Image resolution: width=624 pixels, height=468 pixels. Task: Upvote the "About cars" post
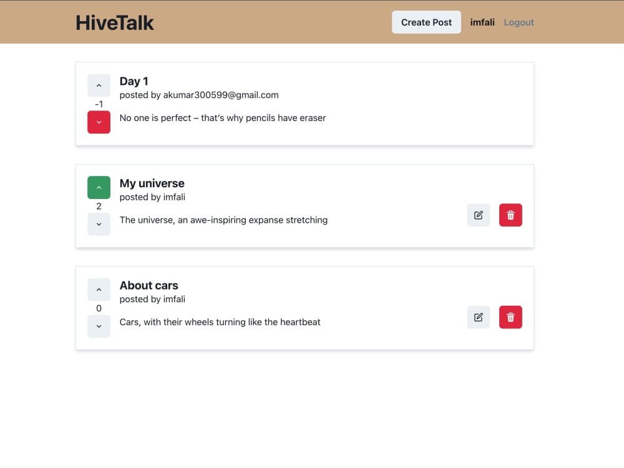[99, 290]
